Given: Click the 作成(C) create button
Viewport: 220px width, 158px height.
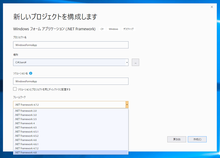Looking at the screenshot, I should coord(197,139).
